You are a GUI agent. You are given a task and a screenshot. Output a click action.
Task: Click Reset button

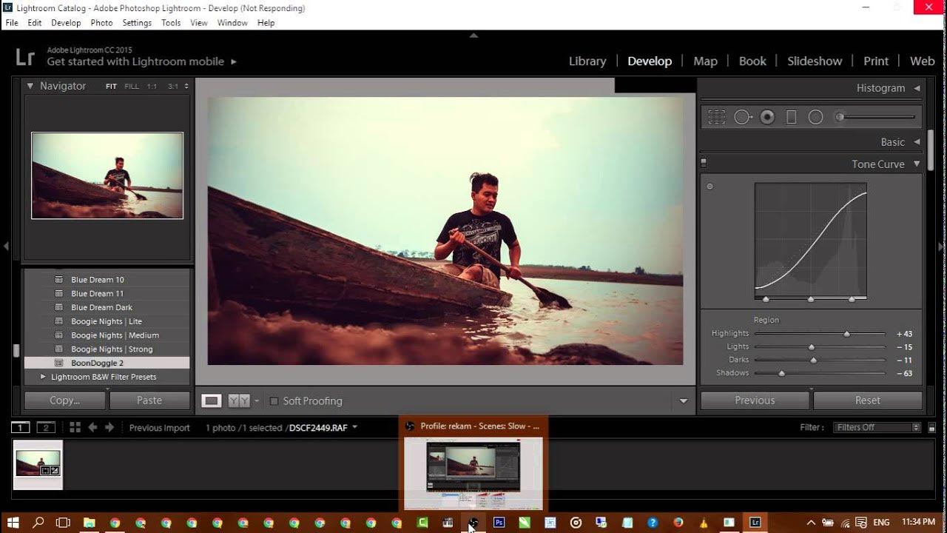[868, 400]
